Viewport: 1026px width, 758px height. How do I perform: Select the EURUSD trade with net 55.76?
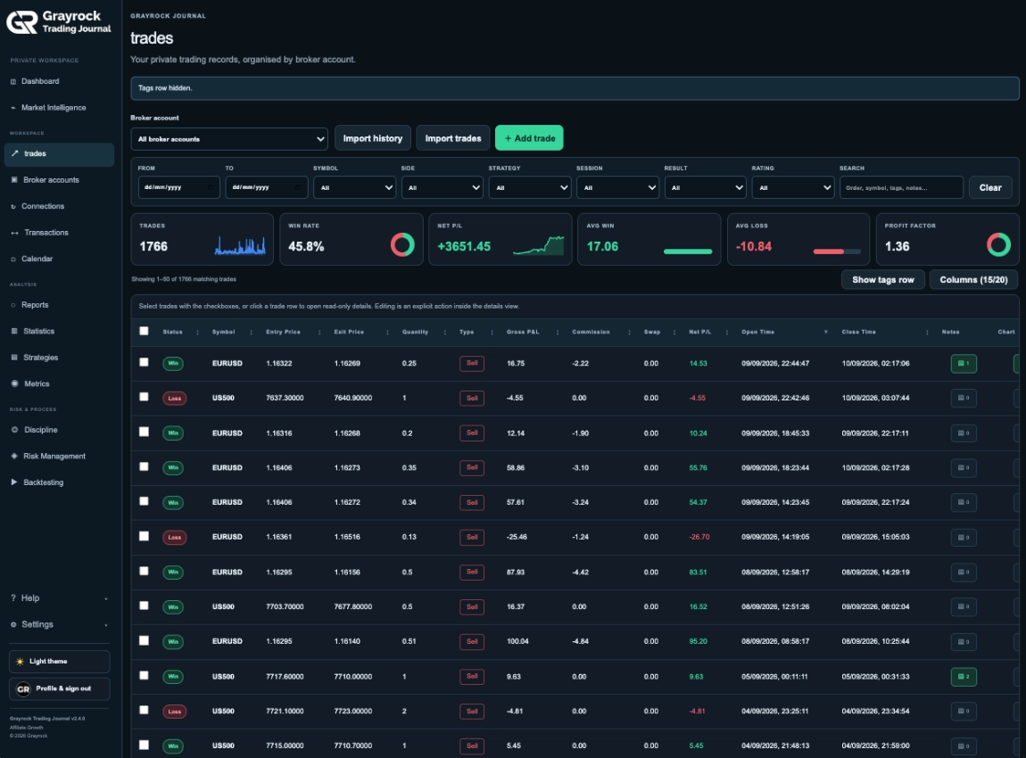click(144, 466)
